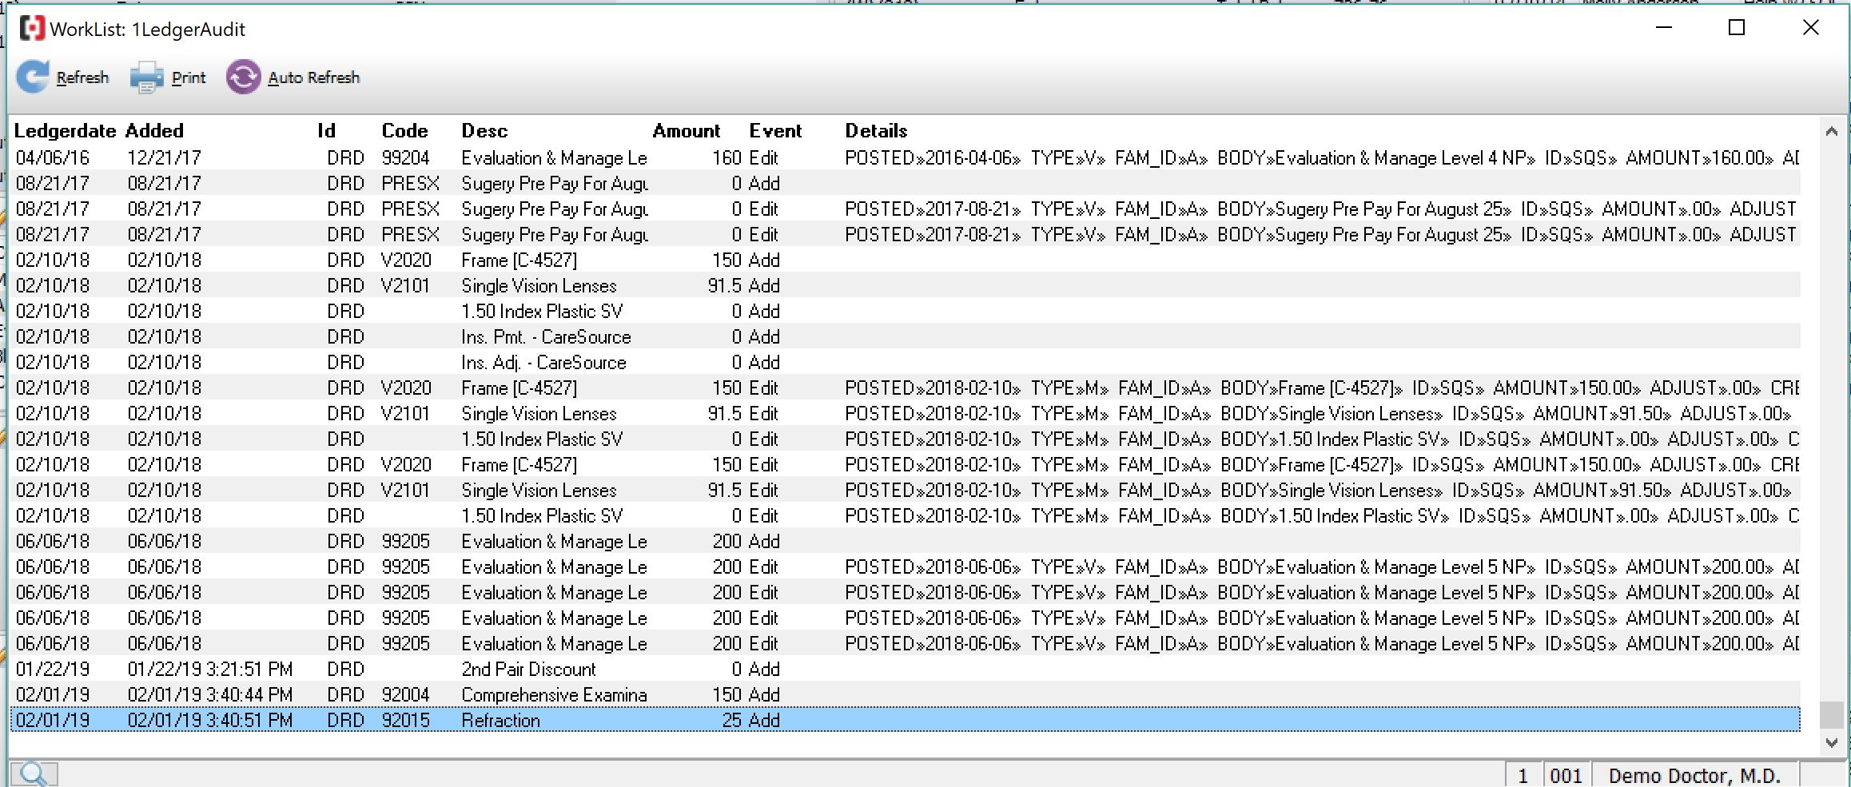1851x787 pixels.
Task: Select the Ins. Pmt. - CareSource row
Action: point(546,337)
